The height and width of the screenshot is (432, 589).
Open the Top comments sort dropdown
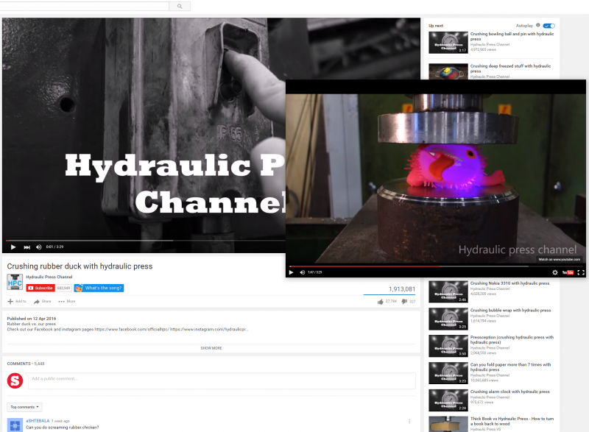25,407
